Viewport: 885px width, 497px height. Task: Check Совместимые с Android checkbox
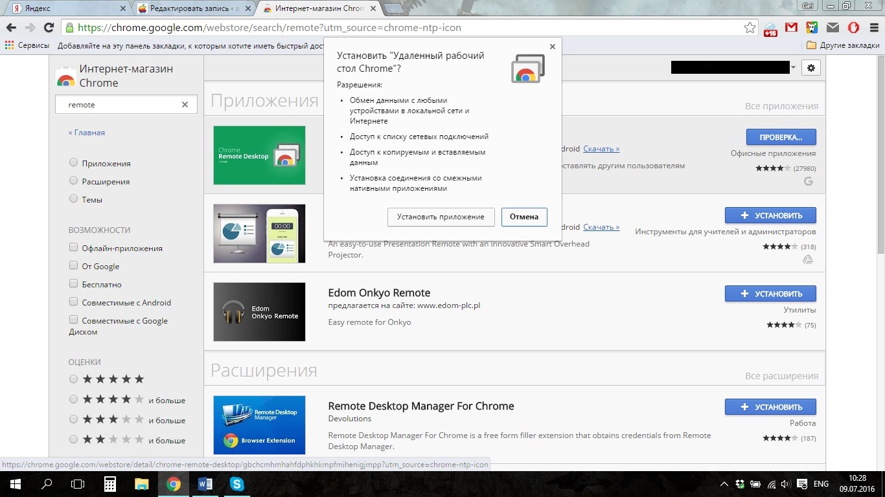click(73, 302)
